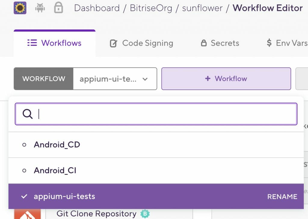Screen dimensions: 308x219
Task: Select the Android_CD workflow radio button
Action: tap(24, 144)
